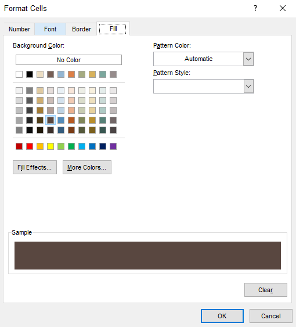296x327 pixels.
Task: Open the Pattern Color dropdown arrow
Action: tap(248, 59)
